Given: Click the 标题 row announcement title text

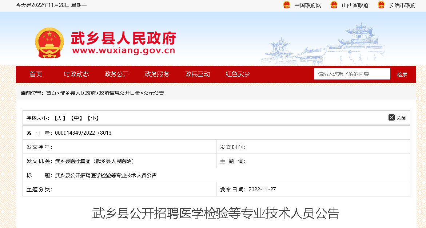Looking at the screenshot, I should click(x=106, y=175).
